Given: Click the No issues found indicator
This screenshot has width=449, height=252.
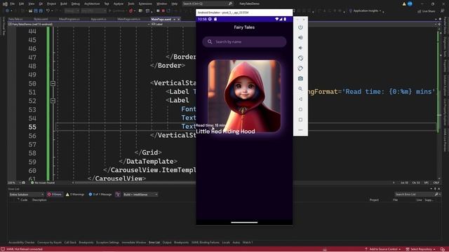Looking at the screenshot, I should [43, 183].
